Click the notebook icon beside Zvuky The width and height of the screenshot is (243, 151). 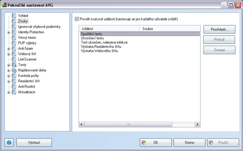(14, 21)
